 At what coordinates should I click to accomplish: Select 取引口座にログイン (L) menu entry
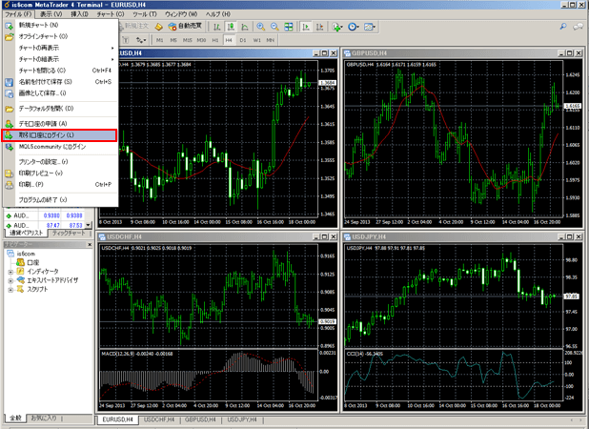coord(59,135)
